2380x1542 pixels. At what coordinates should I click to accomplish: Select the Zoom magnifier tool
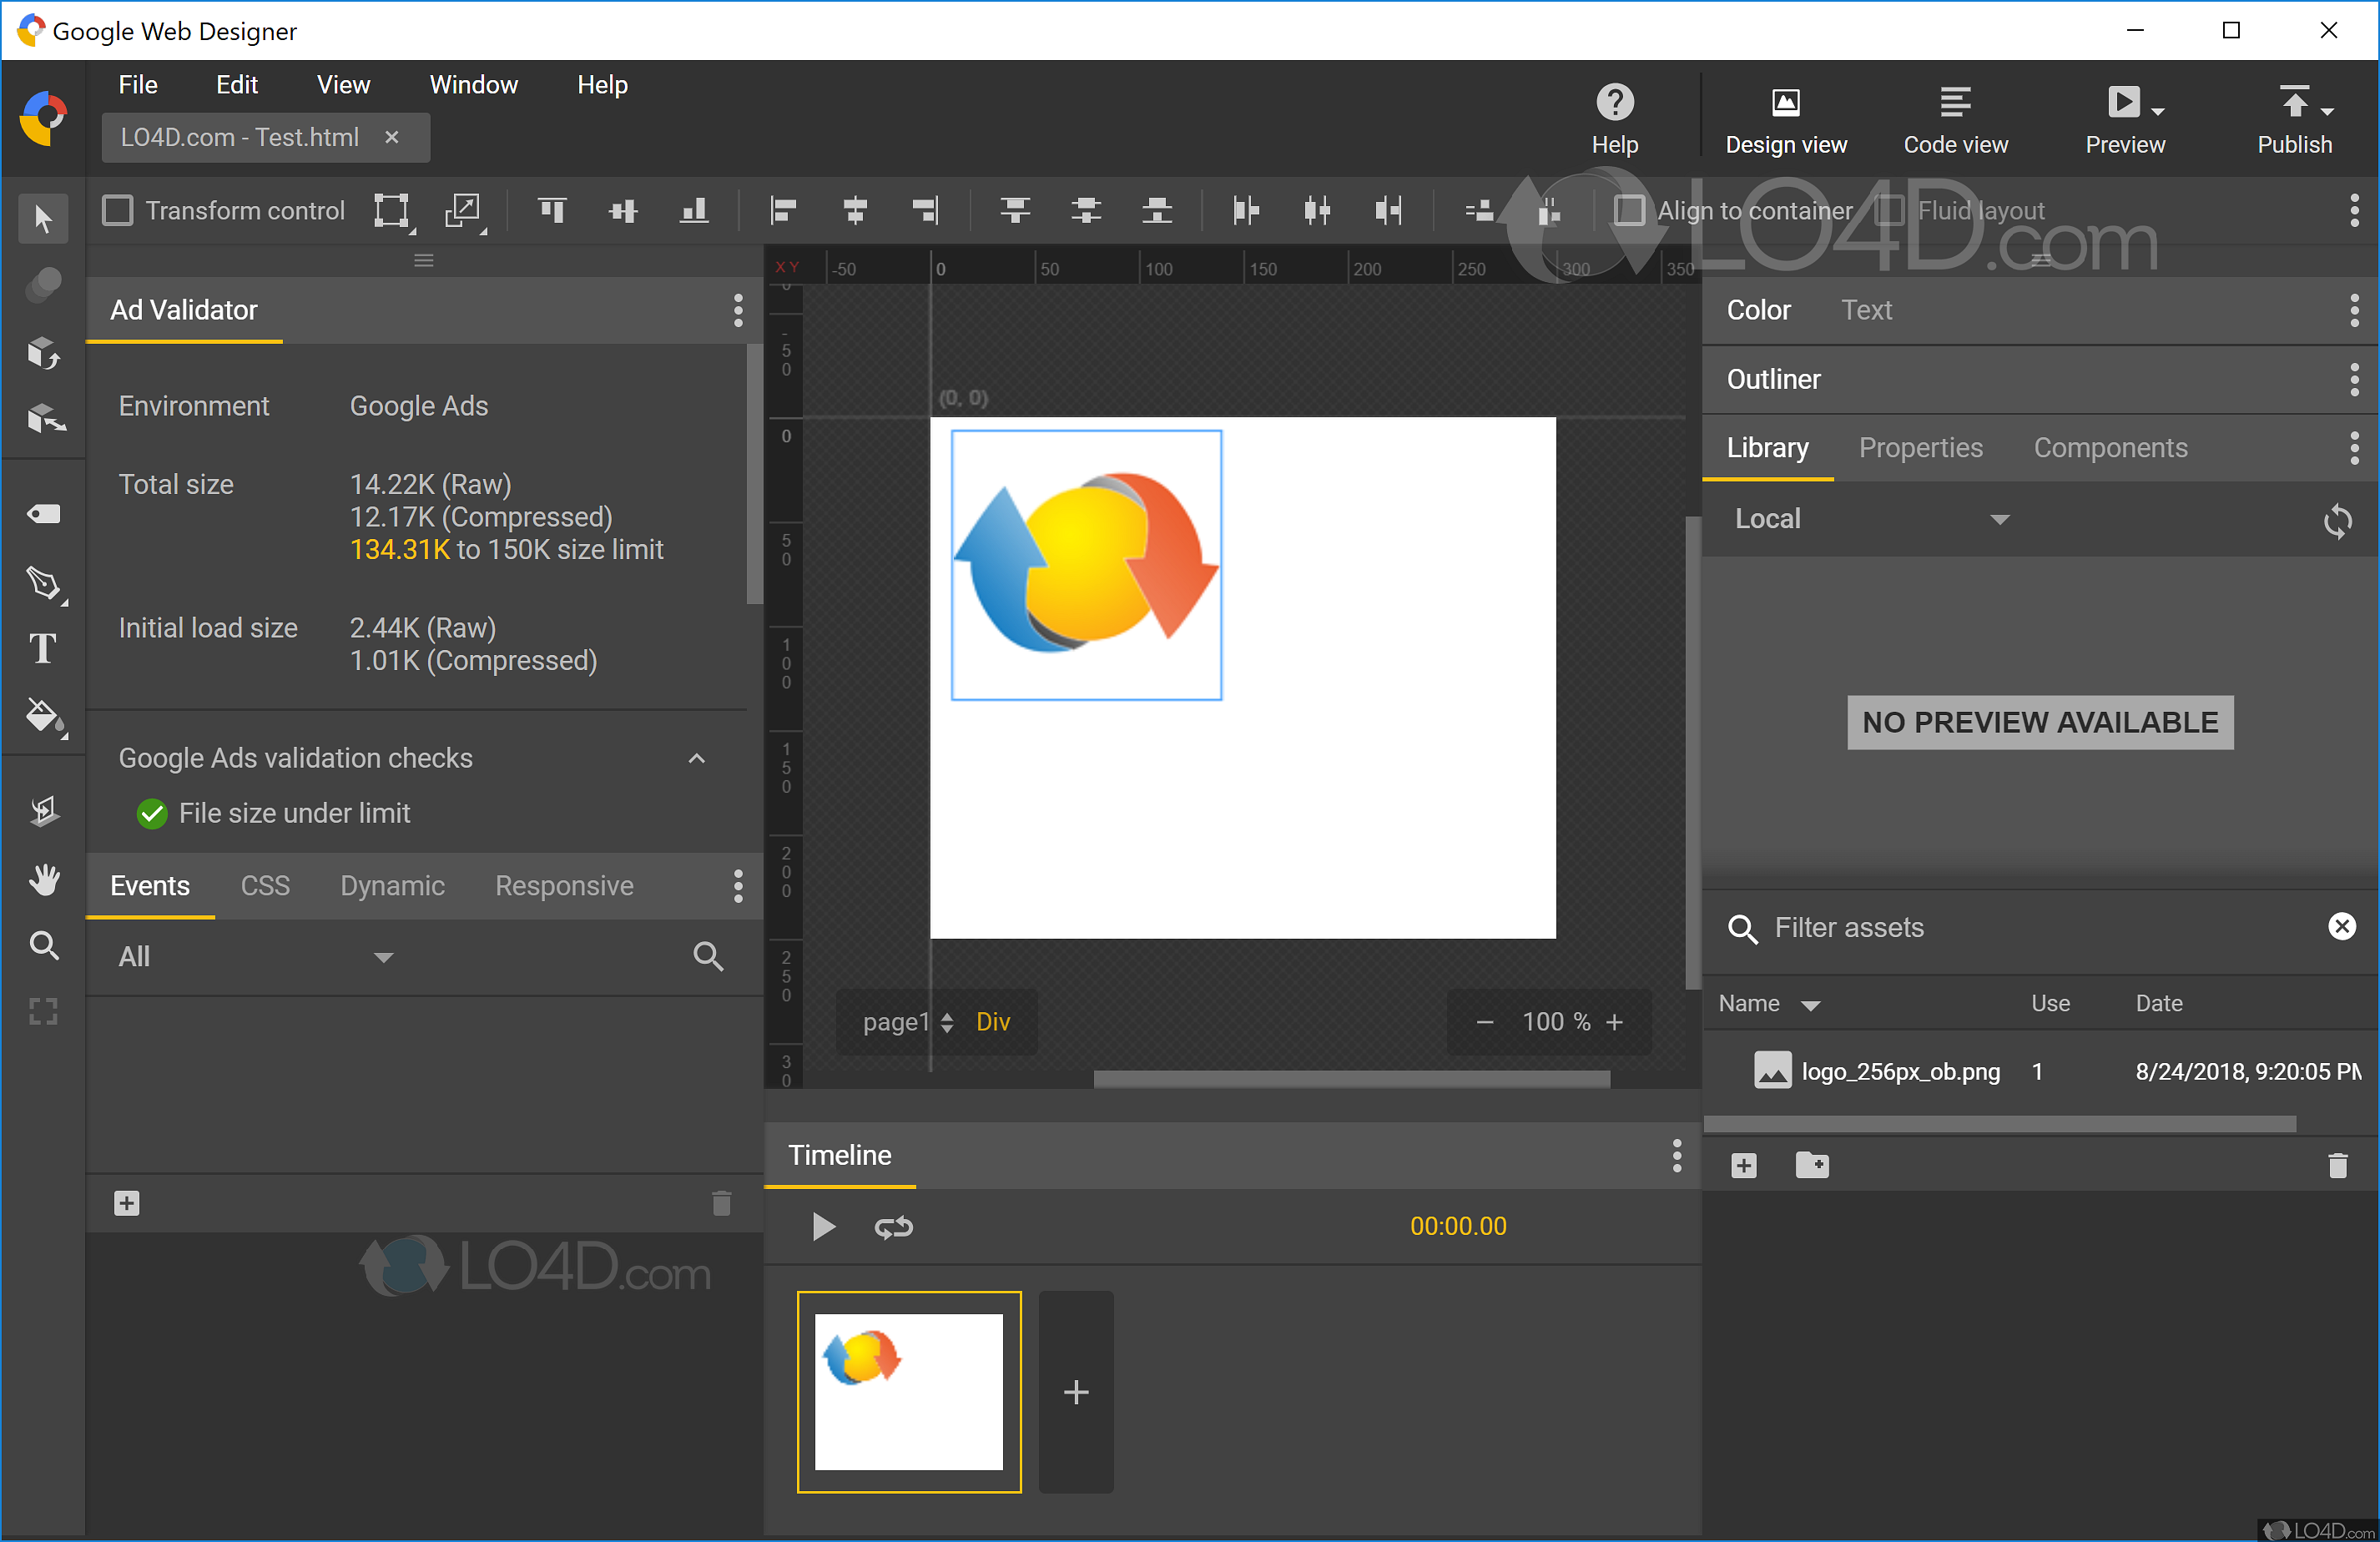tap(43, 945)
